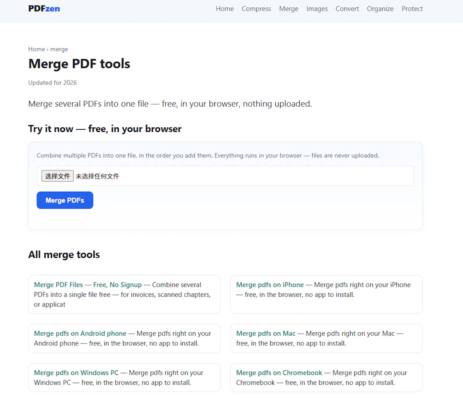Open Merge pdfs on Chromebook link
Screen dimensions: 463x405
(x=279, y=373)
